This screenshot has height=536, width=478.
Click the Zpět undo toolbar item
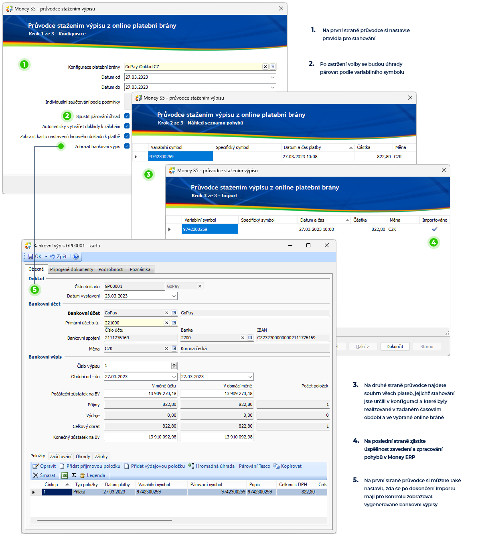59,257
